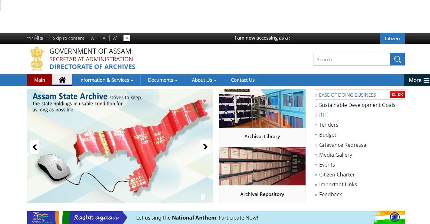Click the Rashtragaan National Anthem banner
The image size is (430, 224).
[x=216, y=218]
